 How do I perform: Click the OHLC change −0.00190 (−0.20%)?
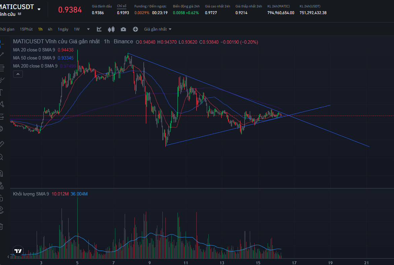click(x=239, y=42)
